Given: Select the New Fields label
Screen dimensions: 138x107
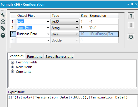Looking at the screenshot, I should pyautogui.click(x=24, y=67).
